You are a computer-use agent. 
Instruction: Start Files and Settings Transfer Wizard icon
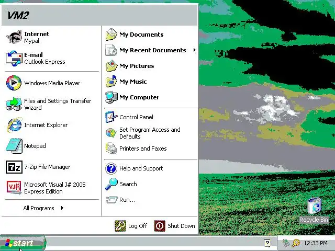[x=14, y=104]
